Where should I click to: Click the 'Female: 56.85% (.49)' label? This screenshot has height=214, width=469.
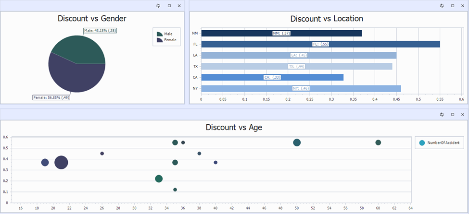coord(51,97)
